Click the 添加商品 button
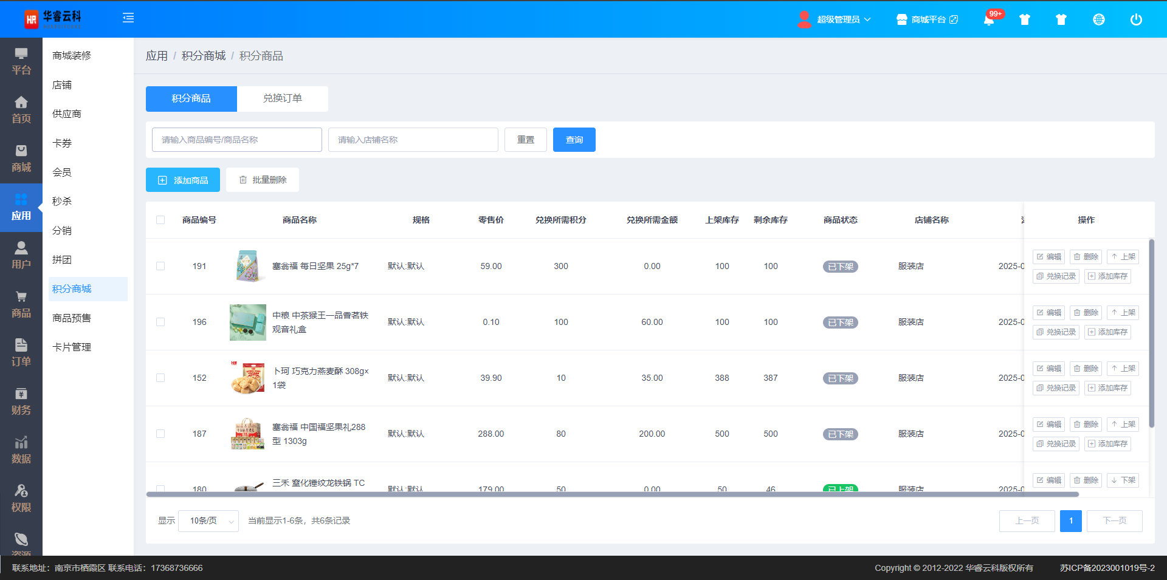This screenshot has width=1167, height=580. [183, 180]
